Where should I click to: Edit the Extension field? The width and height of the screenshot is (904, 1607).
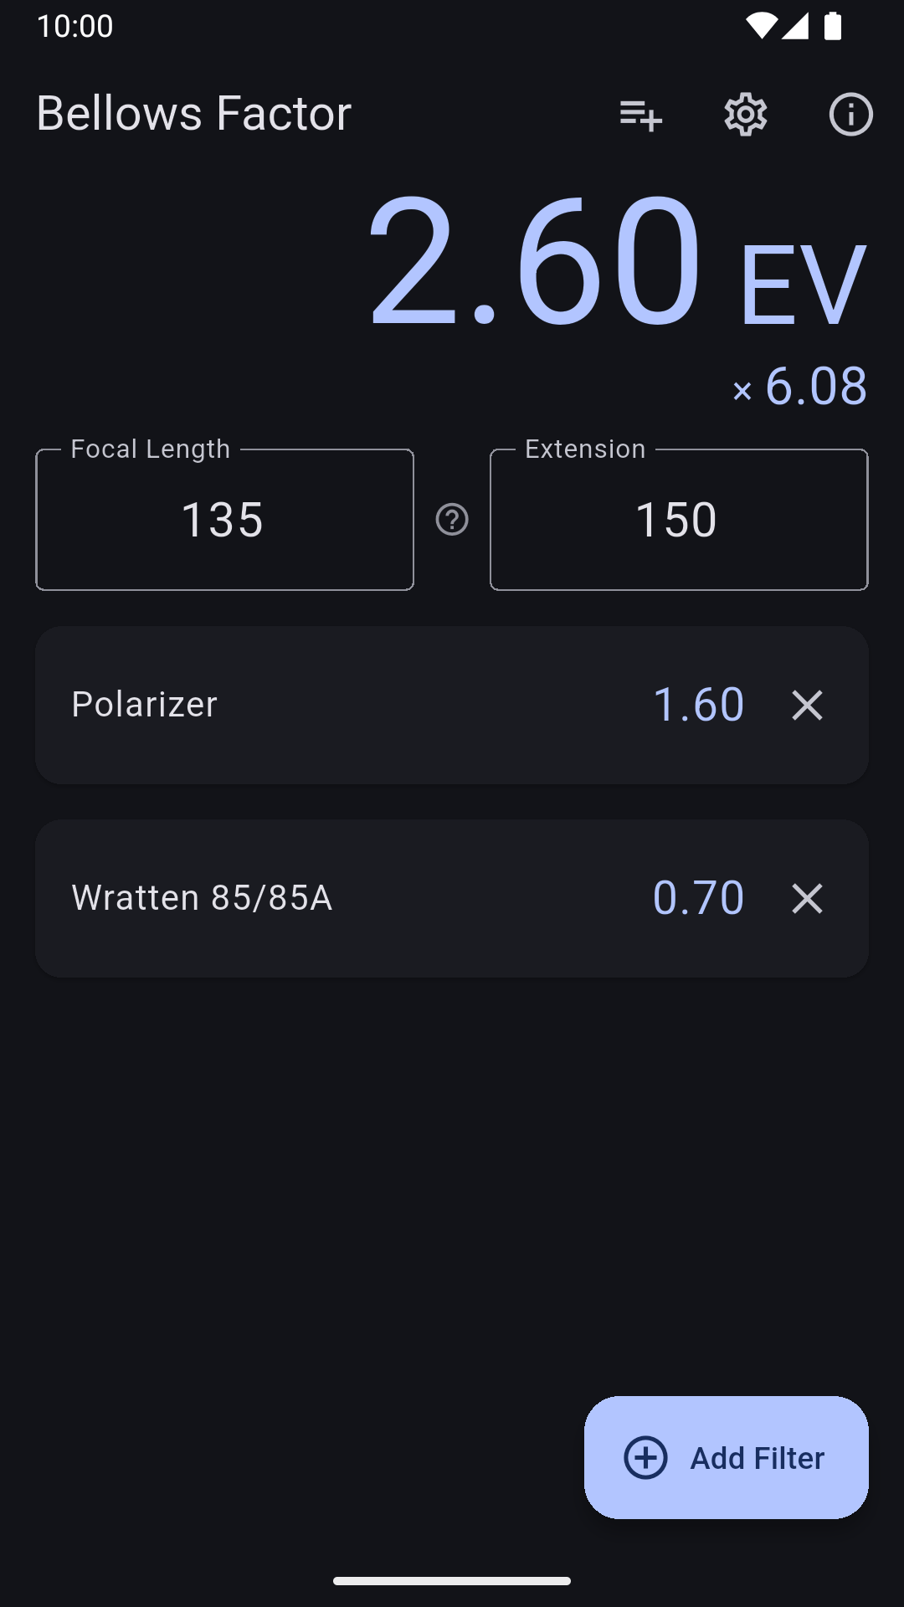(678, 520)
